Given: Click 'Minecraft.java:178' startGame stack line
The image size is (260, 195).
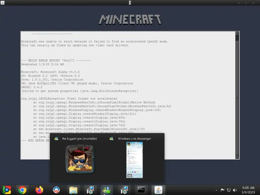Looking at the screenshot, I should click(x=89, y=129).
